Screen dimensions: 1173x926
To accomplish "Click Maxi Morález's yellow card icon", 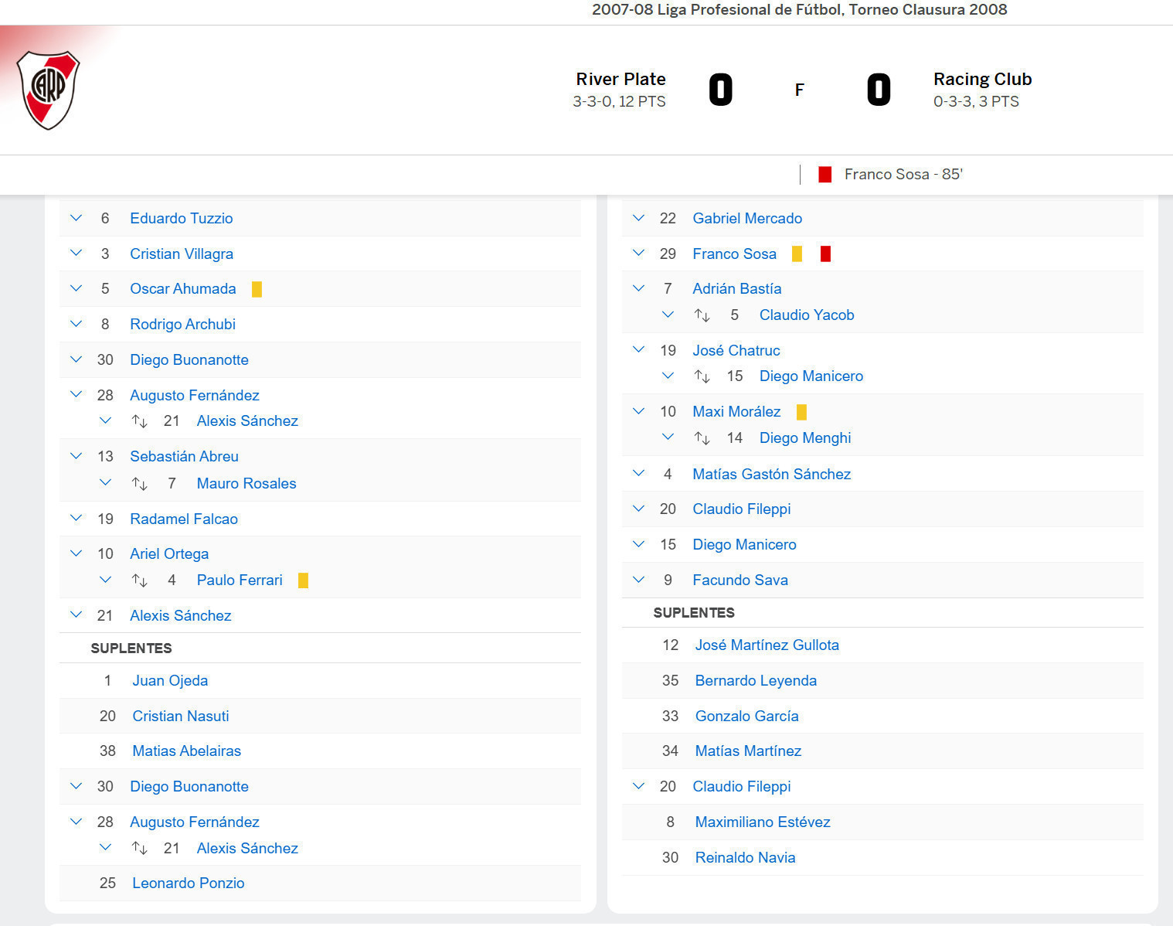I will 801,412.
